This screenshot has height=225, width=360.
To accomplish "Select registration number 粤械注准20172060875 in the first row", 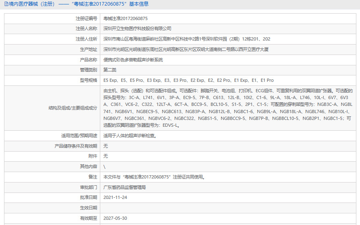I will point(125,18).
